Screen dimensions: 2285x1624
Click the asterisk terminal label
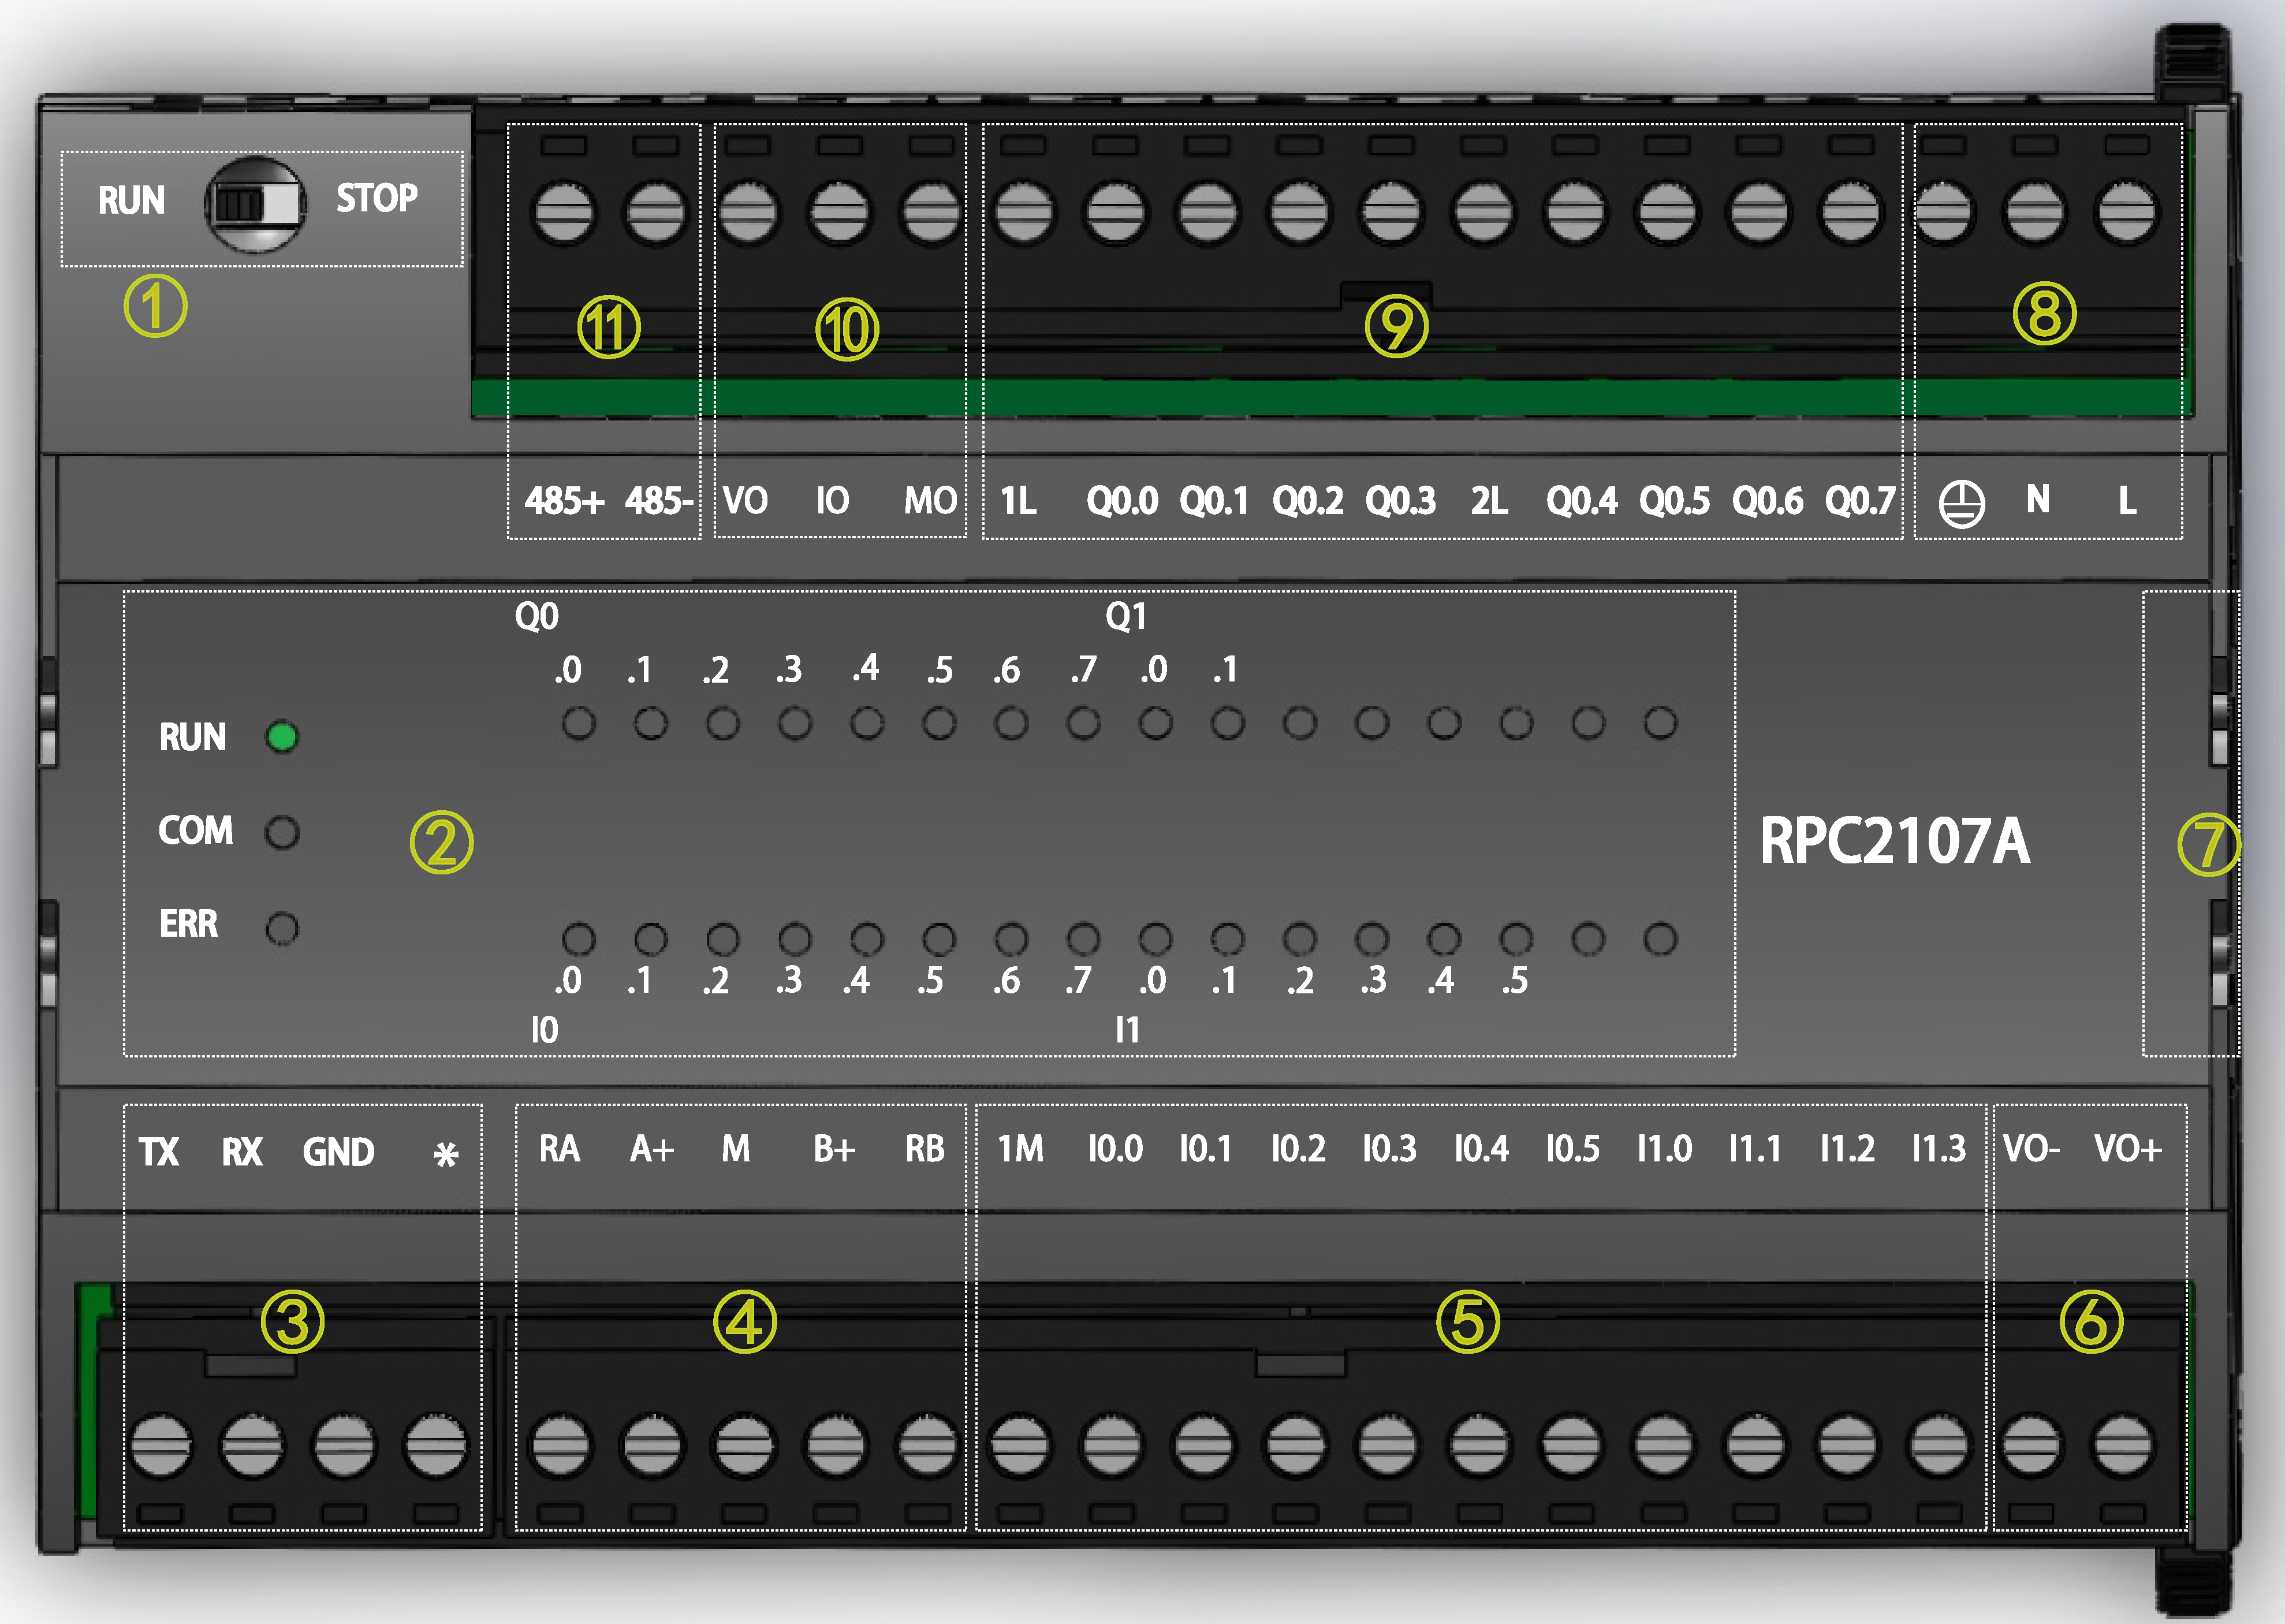point(446,1155)
